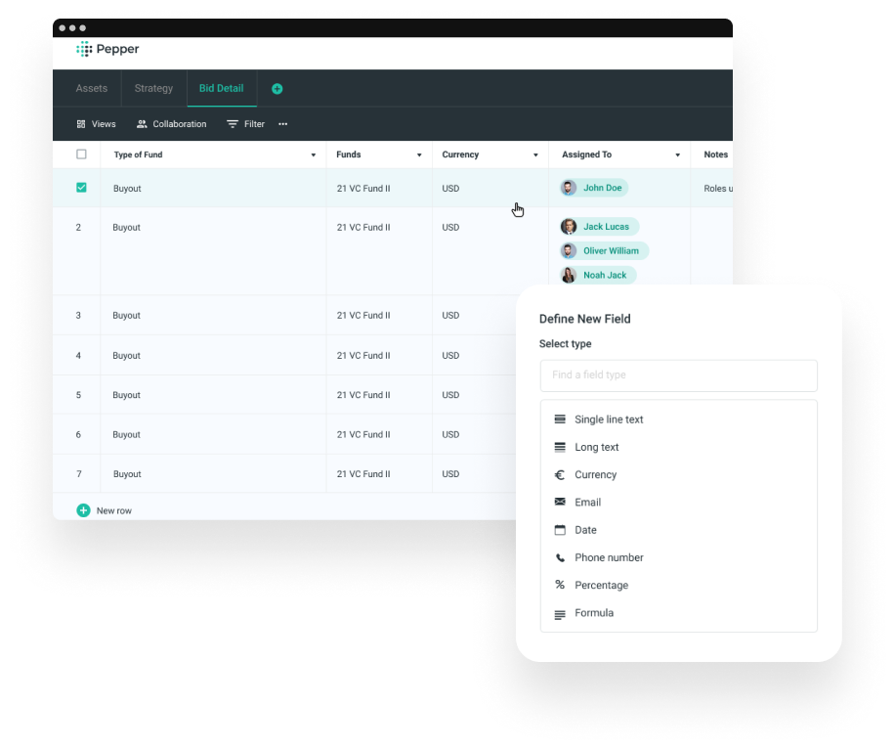Open the Funds column dropdown arrow

pos(419,155)
